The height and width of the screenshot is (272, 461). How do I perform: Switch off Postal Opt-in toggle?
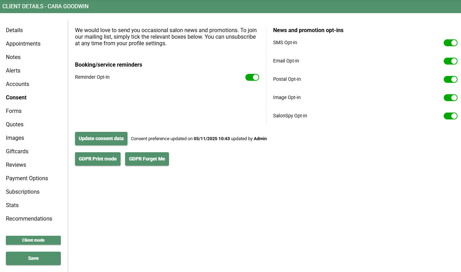(x=450, y=79)
